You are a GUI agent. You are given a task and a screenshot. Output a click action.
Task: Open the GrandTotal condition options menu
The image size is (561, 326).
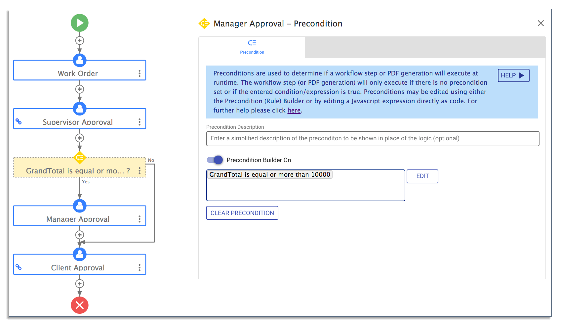140,171
